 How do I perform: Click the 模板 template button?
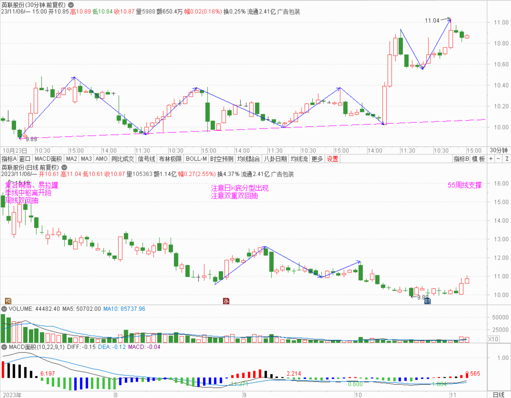478,159
